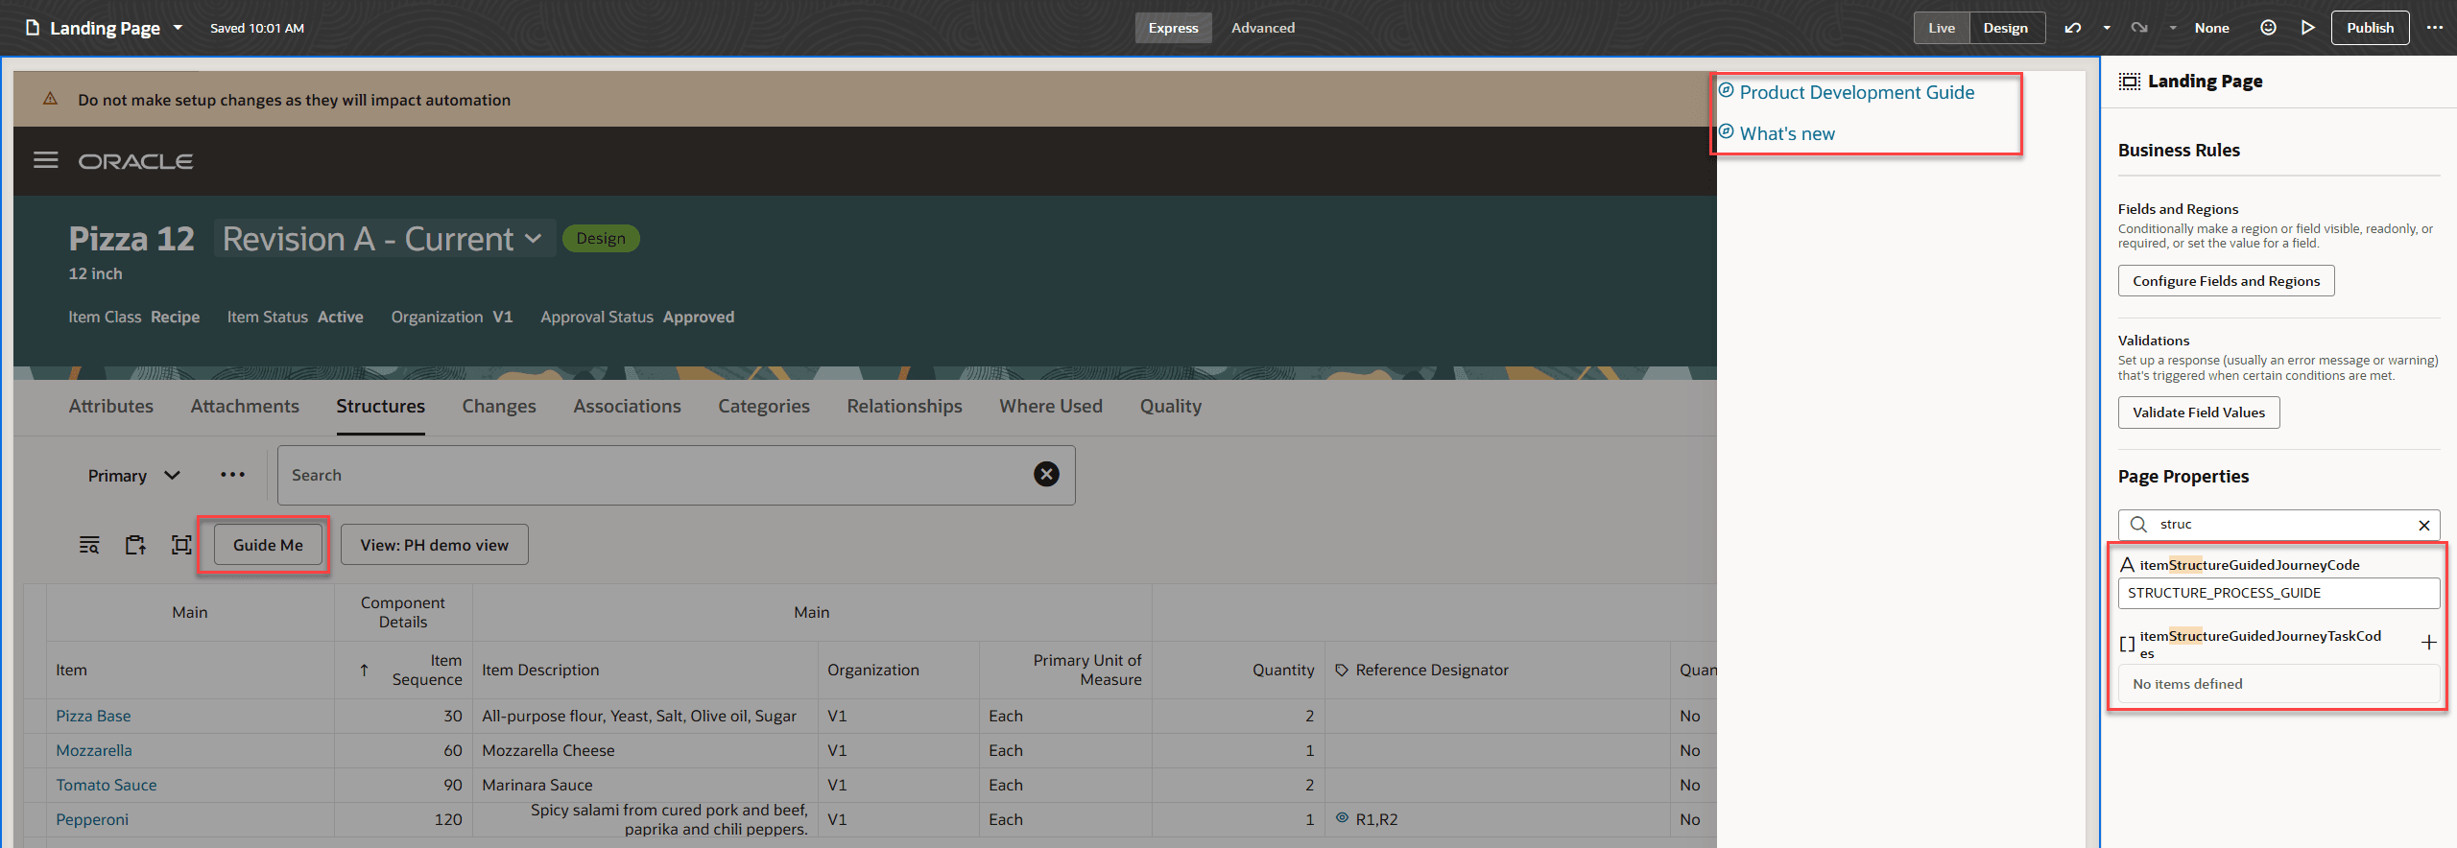2457x848 pixels.
Task: Click the detach table frame icon
Action: [x=181, y=545]
